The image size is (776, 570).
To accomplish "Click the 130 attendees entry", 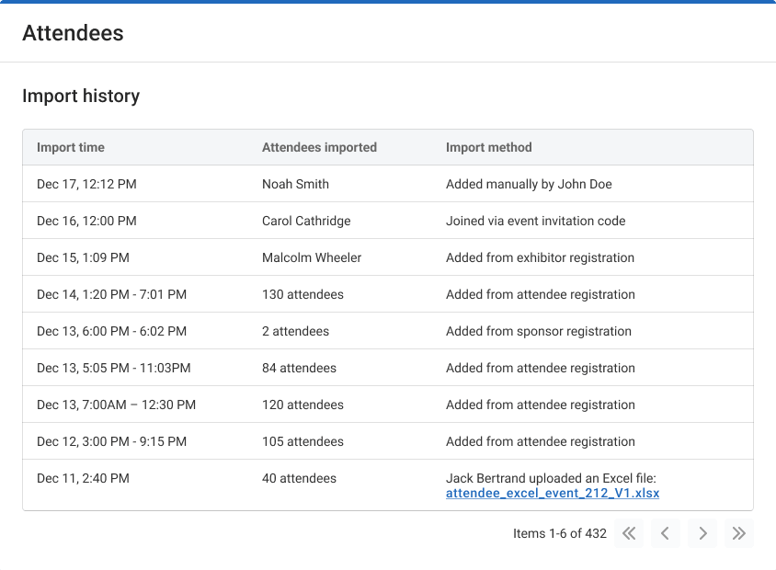I will [x=302, y=294].
